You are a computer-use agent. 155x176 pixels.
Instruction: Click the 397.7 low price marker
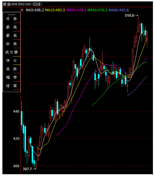(x=27, y=169)
